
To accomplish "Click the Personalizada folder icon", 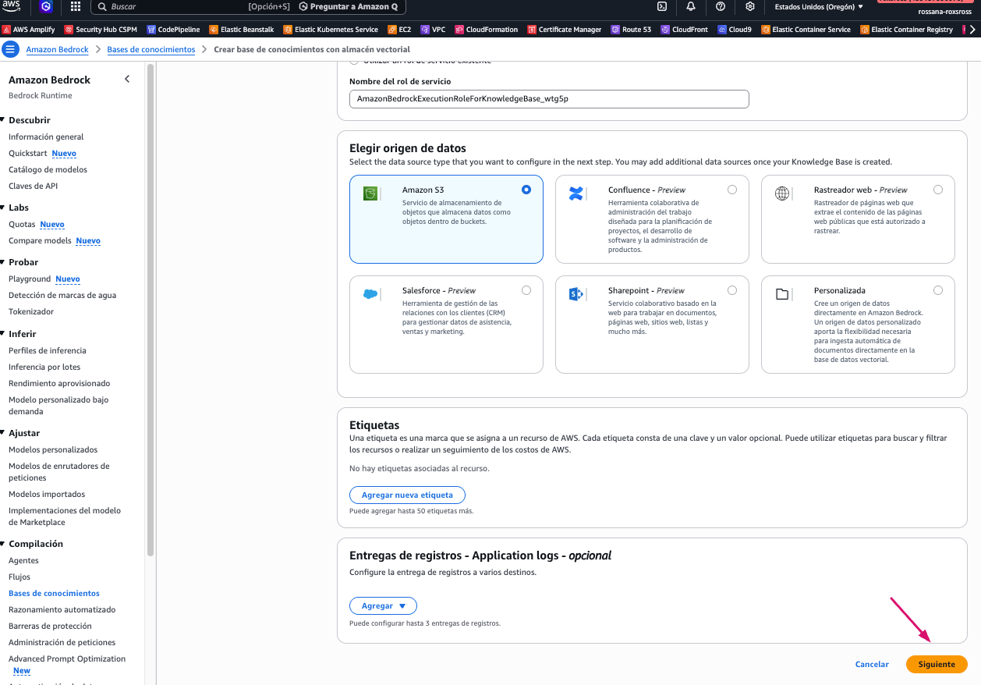I will tap(782, 294).
